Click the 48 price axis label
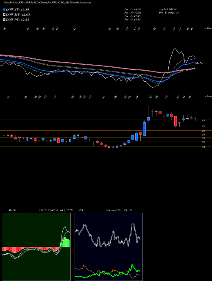 click(203, 121)
